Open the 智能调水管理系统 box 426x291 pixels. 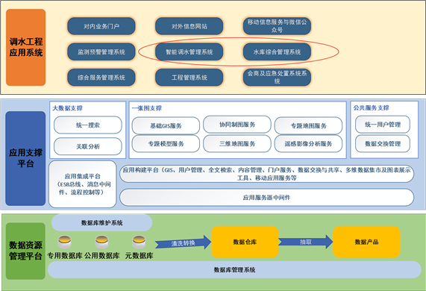pyautogui.click(x=189, y=52)
